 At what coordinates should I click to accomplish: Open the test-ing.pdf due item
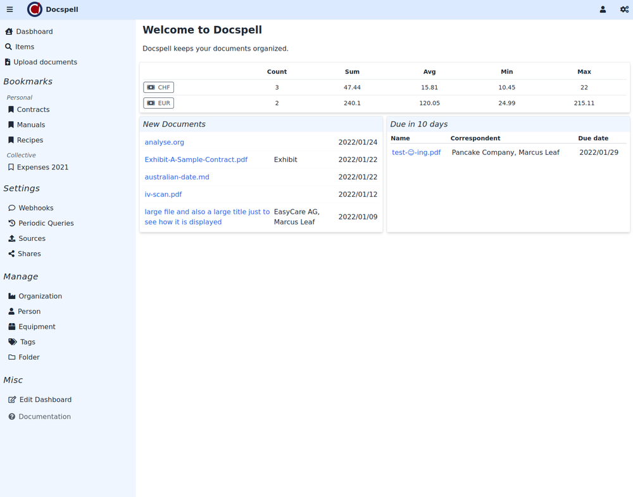tap(417, 152)
